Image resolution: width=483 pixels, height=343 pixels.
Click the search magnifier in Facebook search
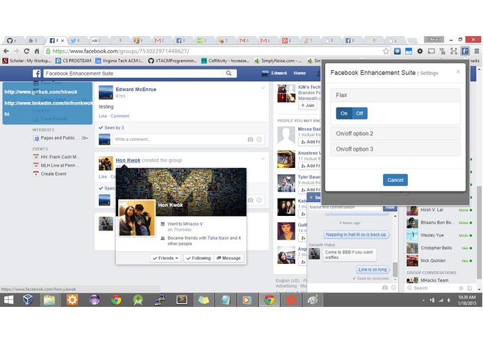point(229,73)
